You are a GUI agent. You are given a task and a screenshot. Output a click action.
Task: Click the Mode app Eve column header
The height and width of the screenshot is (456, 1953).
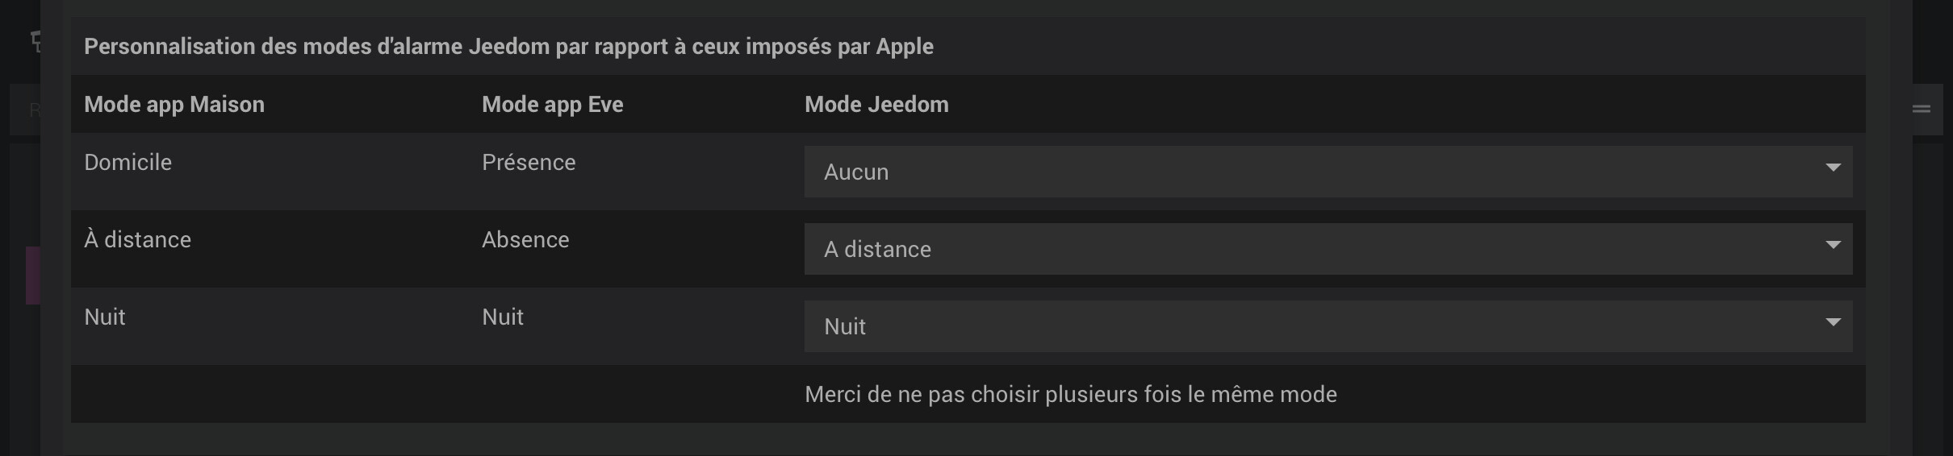pyautogui.click(x=552, y=105)
